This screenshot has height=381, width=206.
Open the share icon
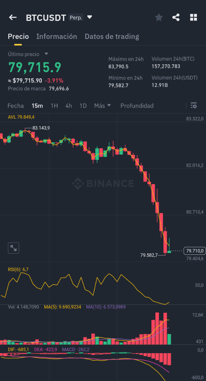[x=176, y=17]
